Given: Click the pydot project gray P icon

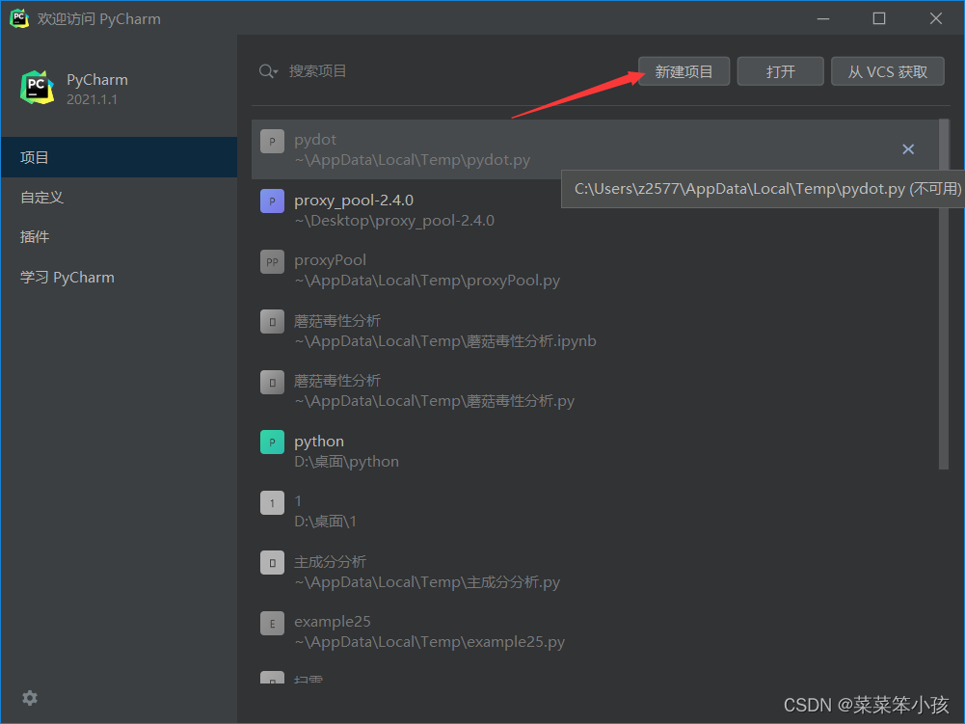Looking at the screenshot, I should [x=272, y=141].
